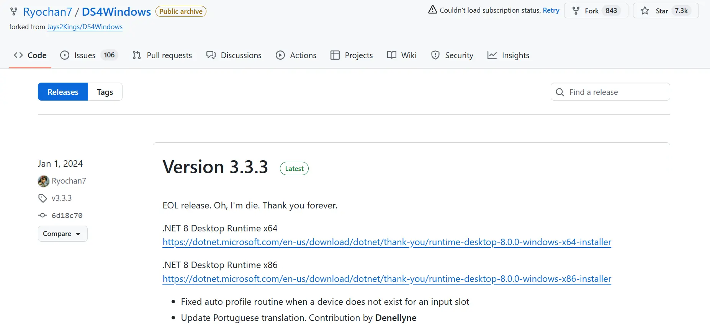The image size is (710, 327).
Task: Click the Insights graph icon
Action: [x=492, y=55]
